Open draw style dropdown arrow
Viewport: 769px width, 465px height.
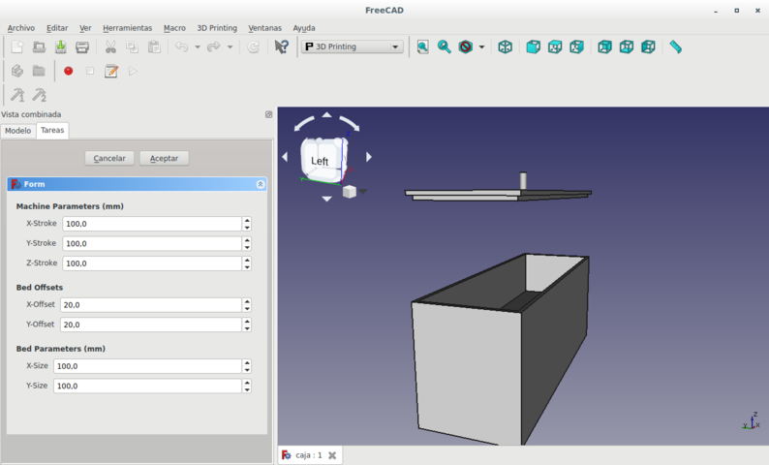coord(481,47)
